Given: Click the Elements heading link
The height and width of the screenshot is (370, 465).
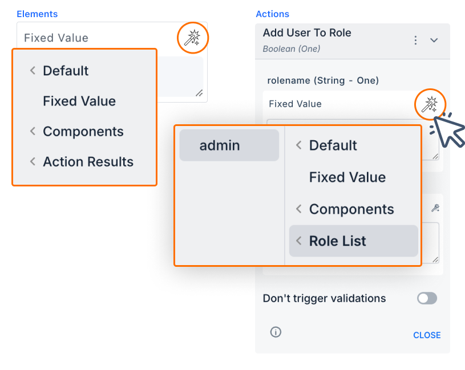Looking at the screenshot, I should (37, 14).
